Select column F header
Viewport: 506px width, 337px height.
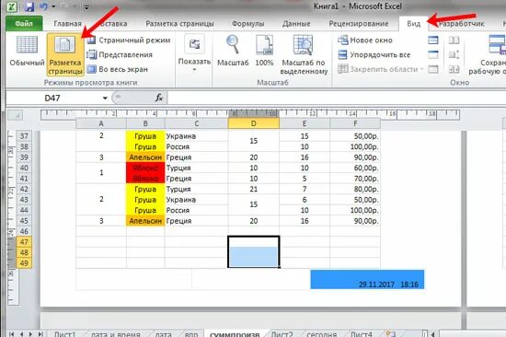coord(355,123)
